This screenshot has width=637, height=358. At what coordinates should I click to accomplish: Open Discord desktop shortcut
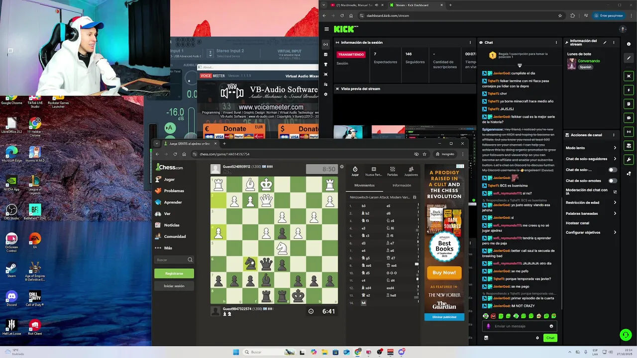(11, 298)
